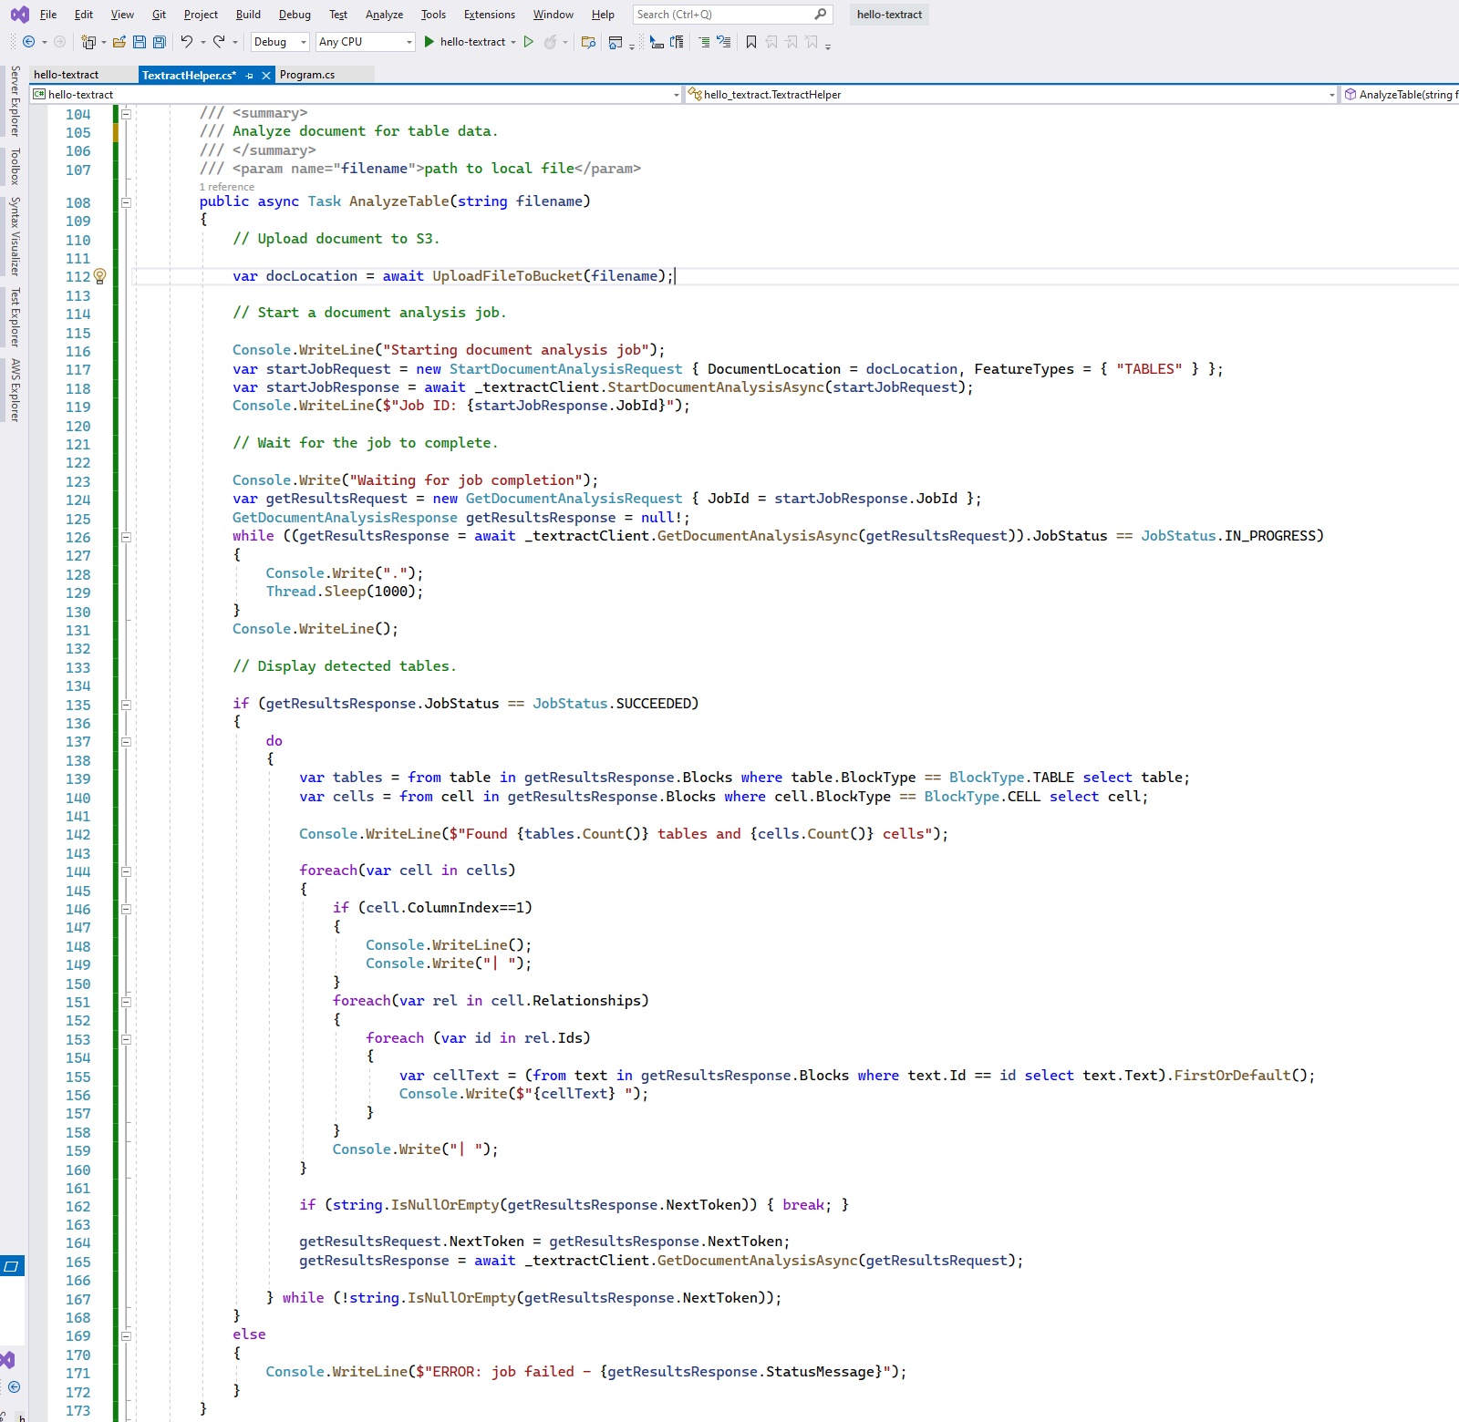Image resolution: width=1459 pixels, height=1422 pixels.
Task: Collapse the while loop at line 126
Action: (x=126, y=537)
